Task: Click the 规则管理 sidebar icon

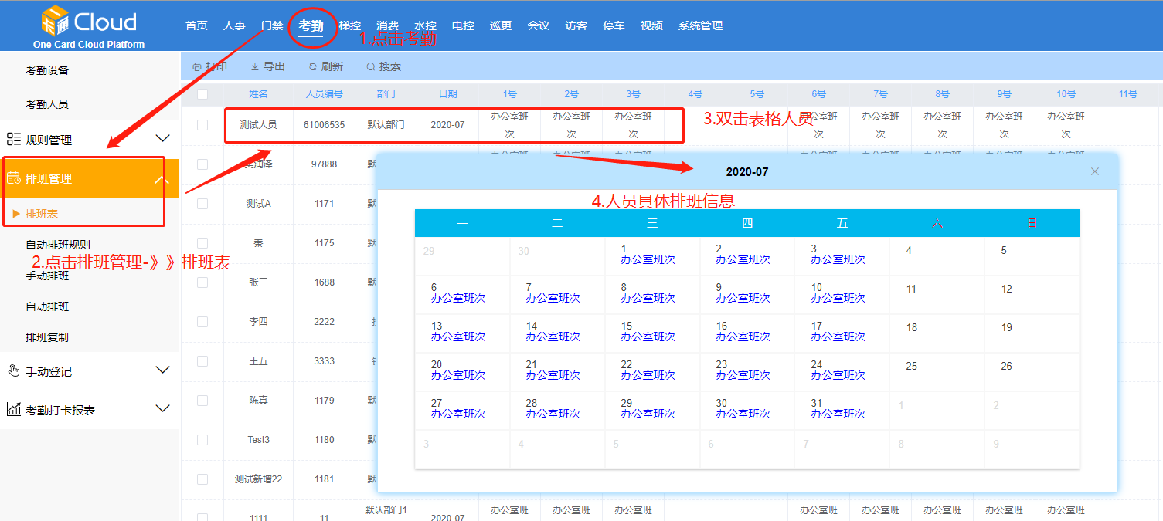Action: tap(14, 139)
